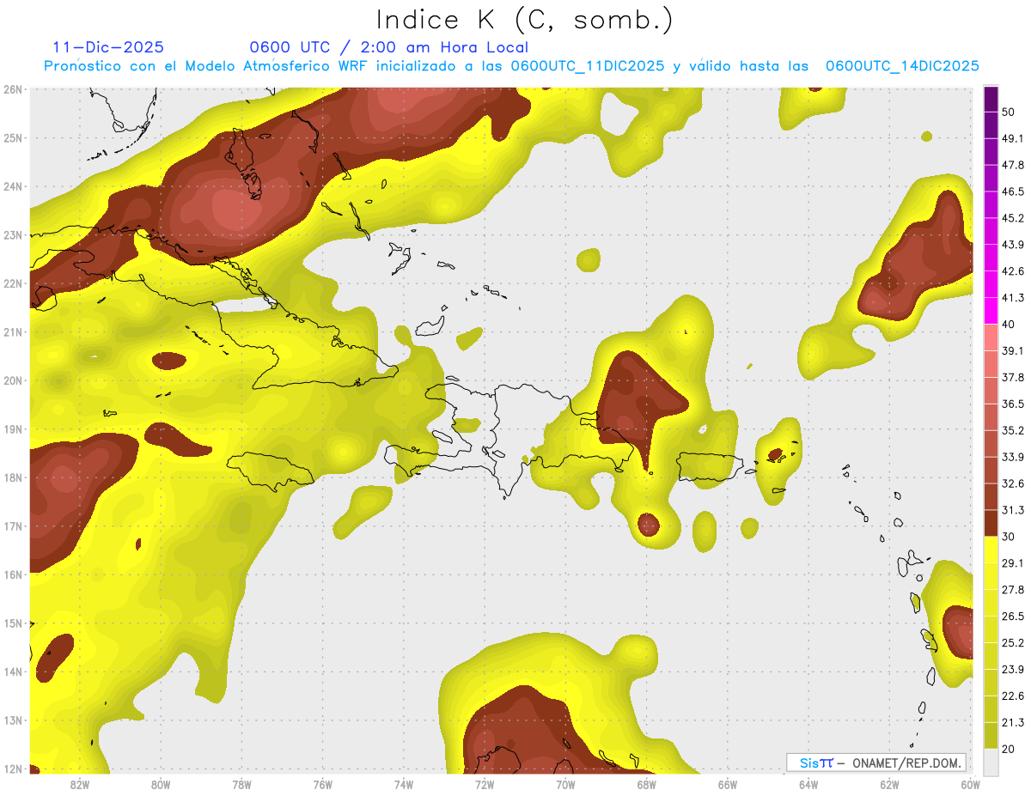Click the latitude label '21N'
Image resolution: width=1031 pixels, height=796 pixels.
pyautogui.click(x=12, y=332)
